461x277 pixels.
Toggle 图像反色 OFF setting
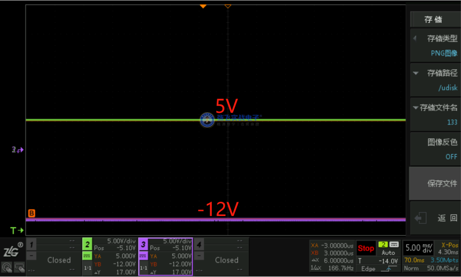pyautogui.click(x=451, y=157)
